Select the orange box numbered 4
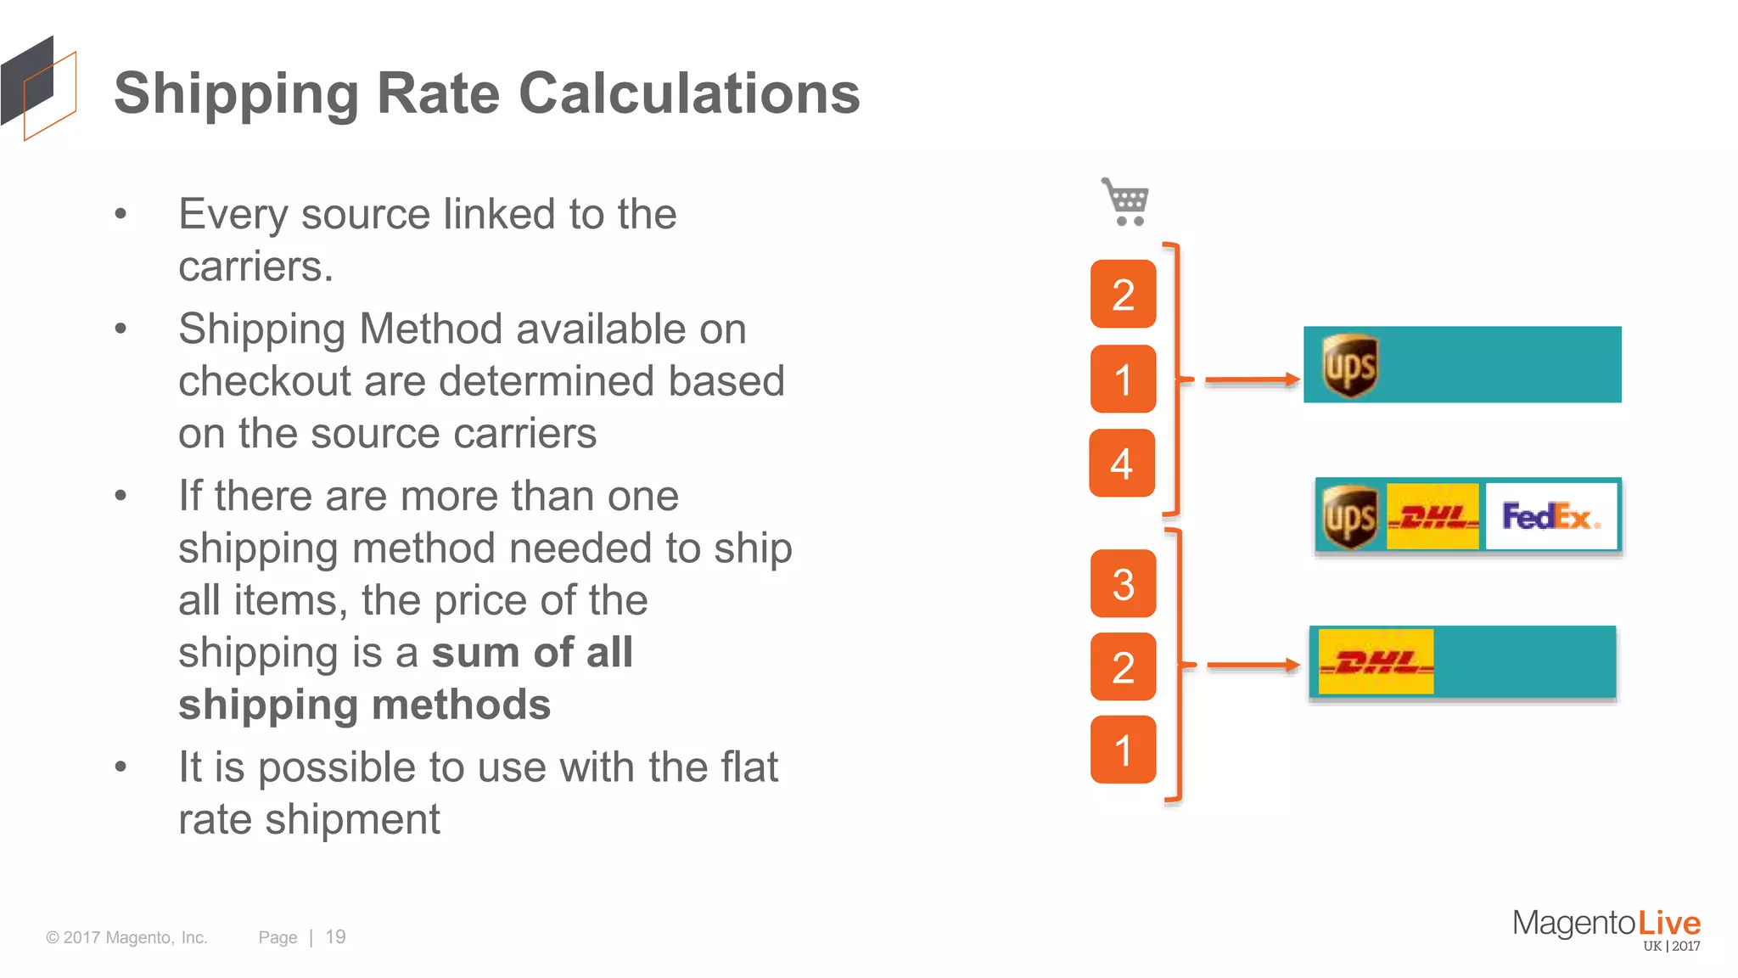 (1122, 464)
